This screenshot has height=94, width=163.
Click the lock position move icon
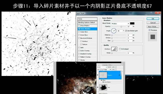point(104,69)
